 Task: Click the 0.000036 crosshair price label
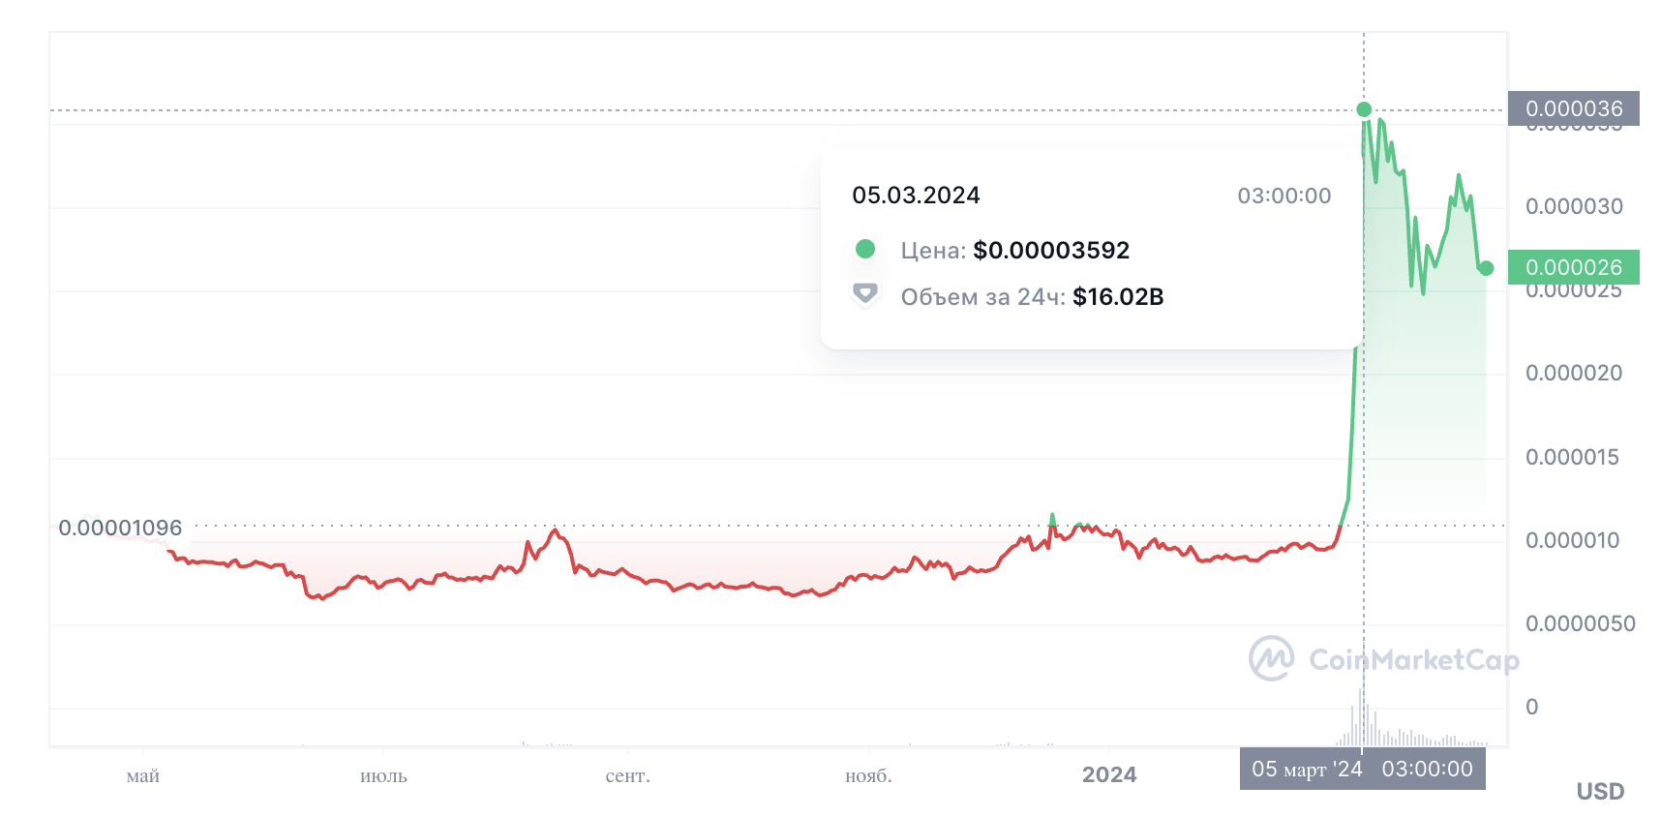point(1574,108)
